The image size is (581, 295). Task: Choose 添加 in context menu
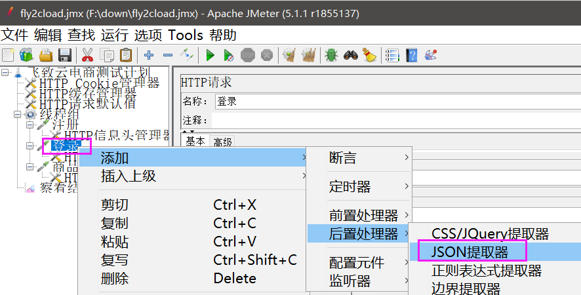[x=193, y=157]
